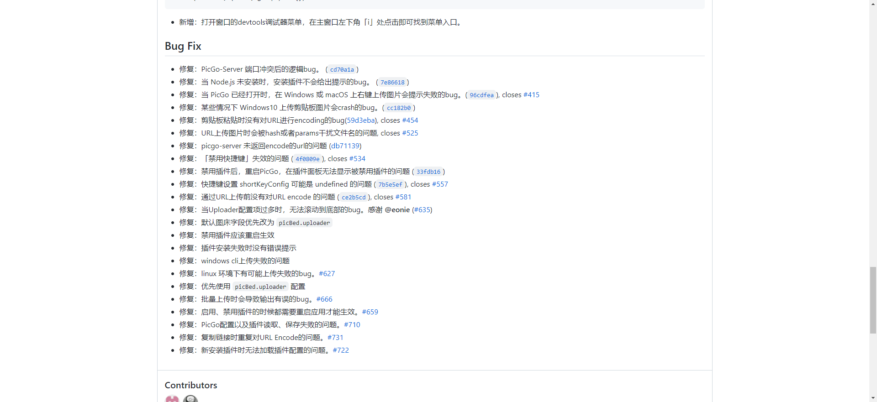The width and height of the screenshot is (877, 402).
Task: Click the page's vertical scrollbar thumb
Action: click(x=873, y=300)
